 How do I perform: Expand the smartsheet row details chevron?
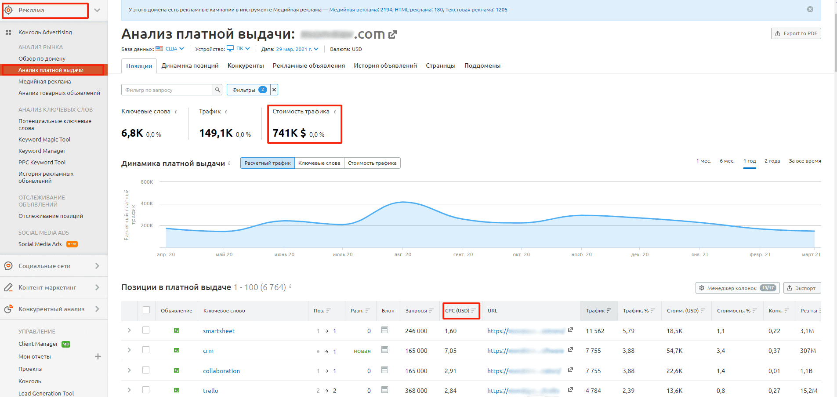(x=129, y=330)
